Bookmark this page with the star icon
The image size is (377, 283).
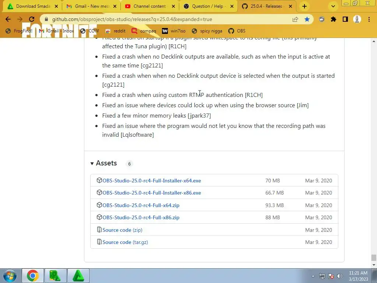(307, 19)
